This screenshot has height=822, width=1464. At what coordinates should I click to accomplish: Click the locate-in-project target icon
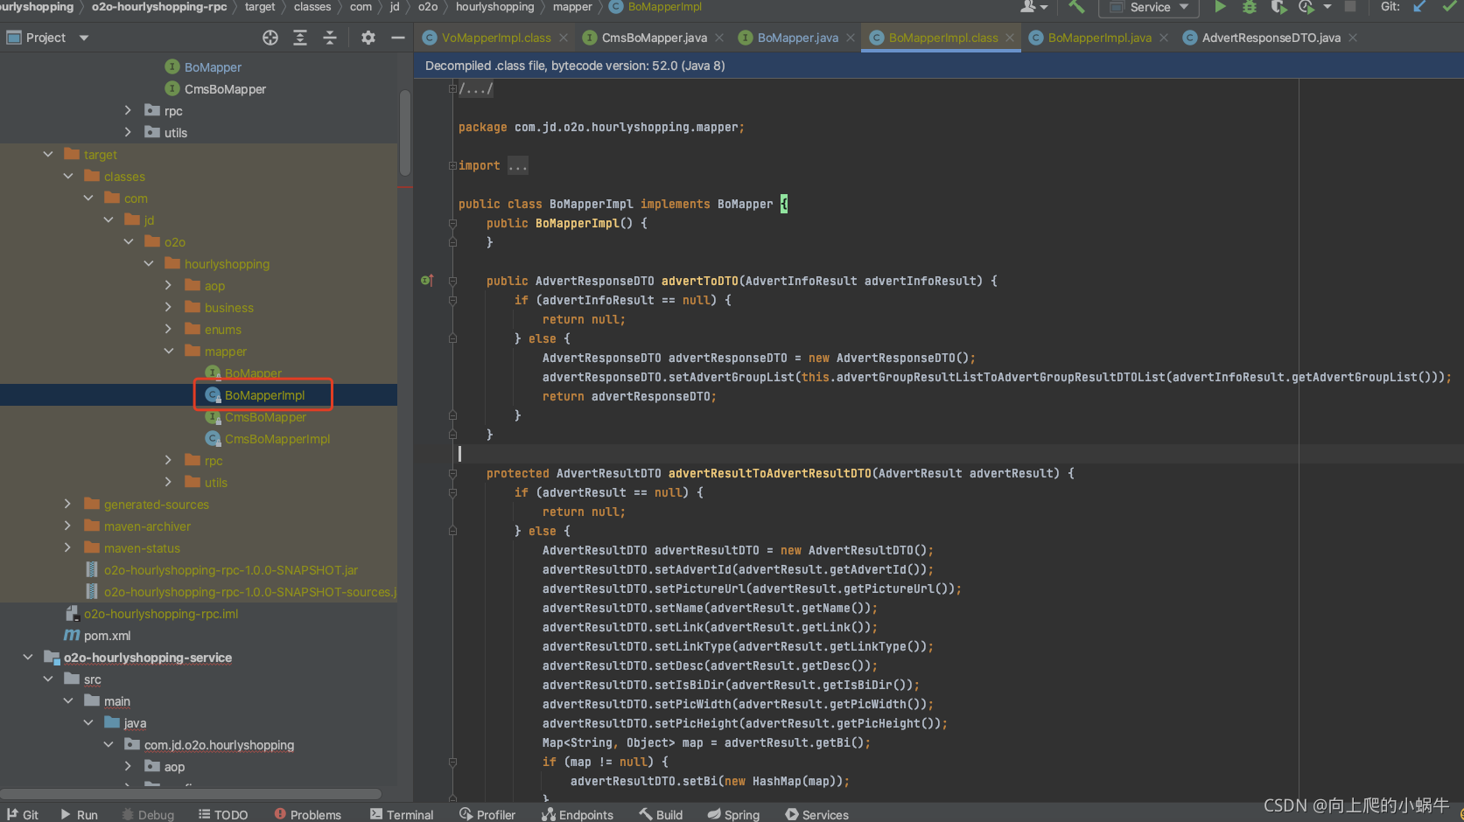click(270, 38)
